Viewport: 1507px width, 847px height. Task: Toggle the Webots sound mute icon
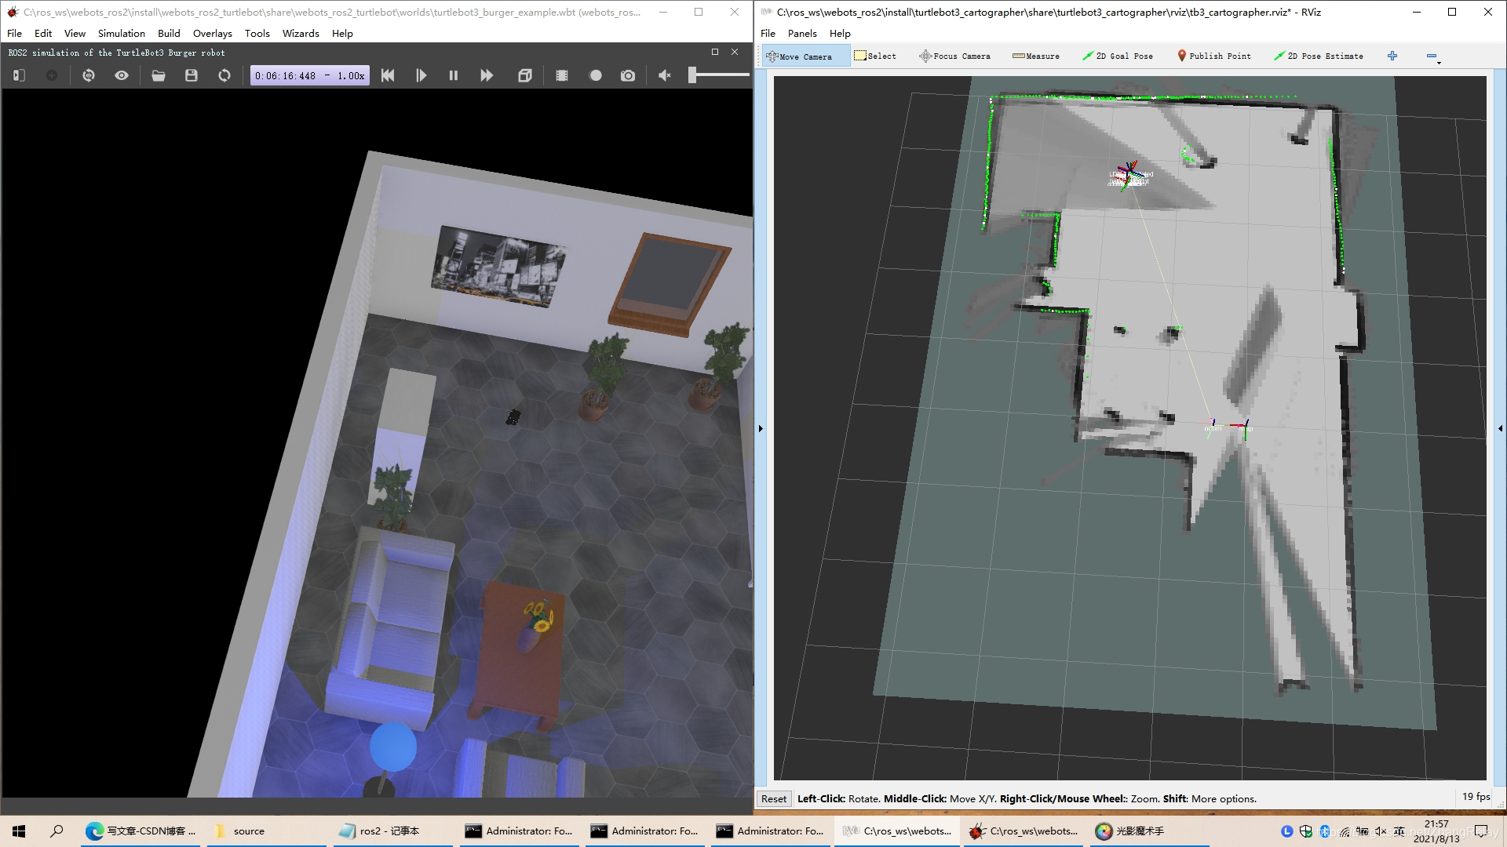coord(665,75)
